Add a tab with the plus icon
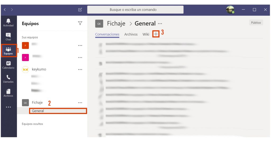 pos(156,34)
